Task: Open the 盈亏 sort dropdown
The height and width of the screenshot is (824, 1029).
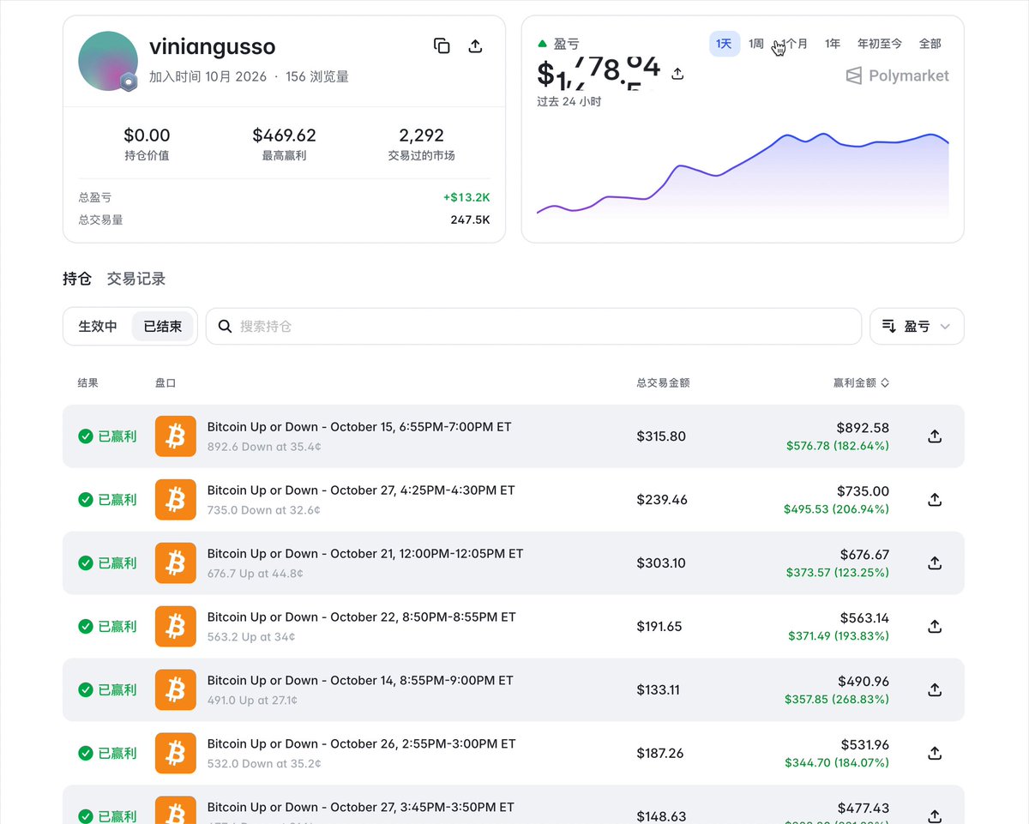Action: [x=917, y=327]
